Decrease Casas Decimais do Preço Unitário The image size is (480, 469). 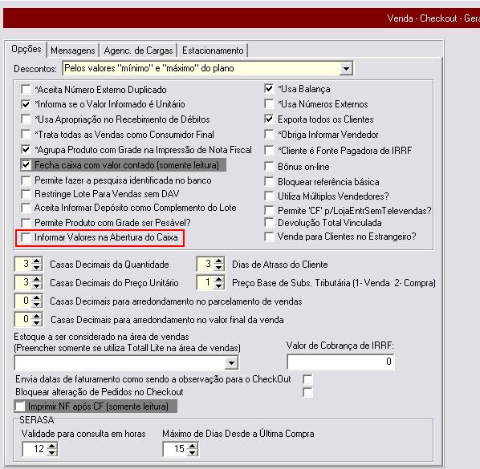coord(37,286)
